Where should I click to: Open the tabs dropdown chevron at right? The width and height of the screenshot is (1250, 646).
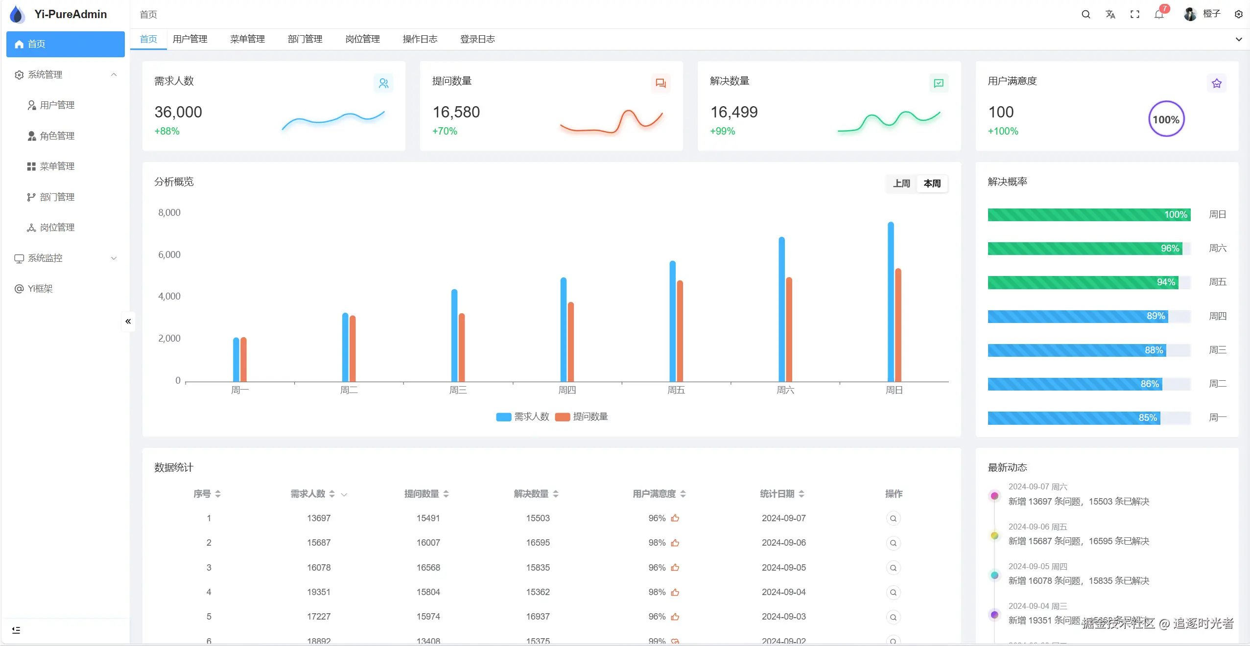pos(1238,39)
